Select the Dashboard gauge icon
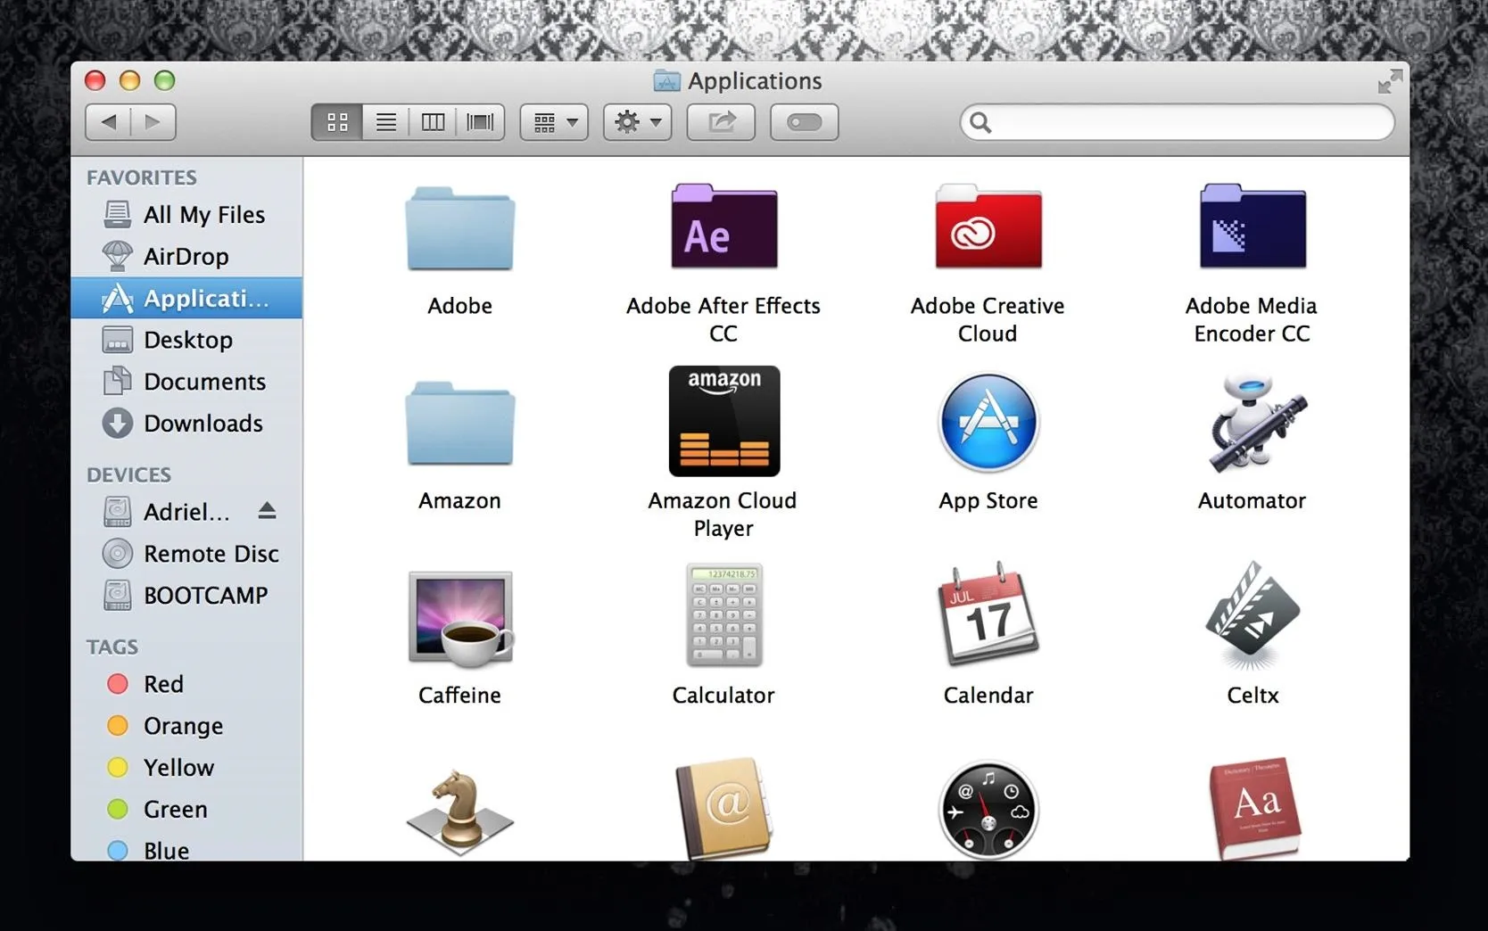Viewport: 1488px width, 931px height. pos(988,810)
